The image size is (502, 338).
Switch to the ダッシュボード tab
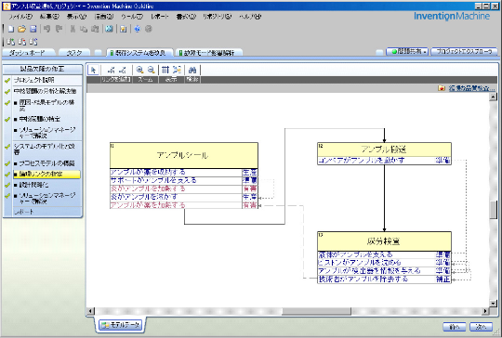click(27, 53)
